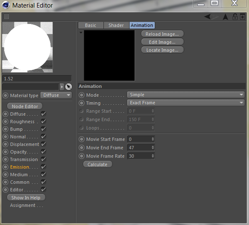Switch to the Basic tab
This screenshot has width=249, height=225.
91,25
